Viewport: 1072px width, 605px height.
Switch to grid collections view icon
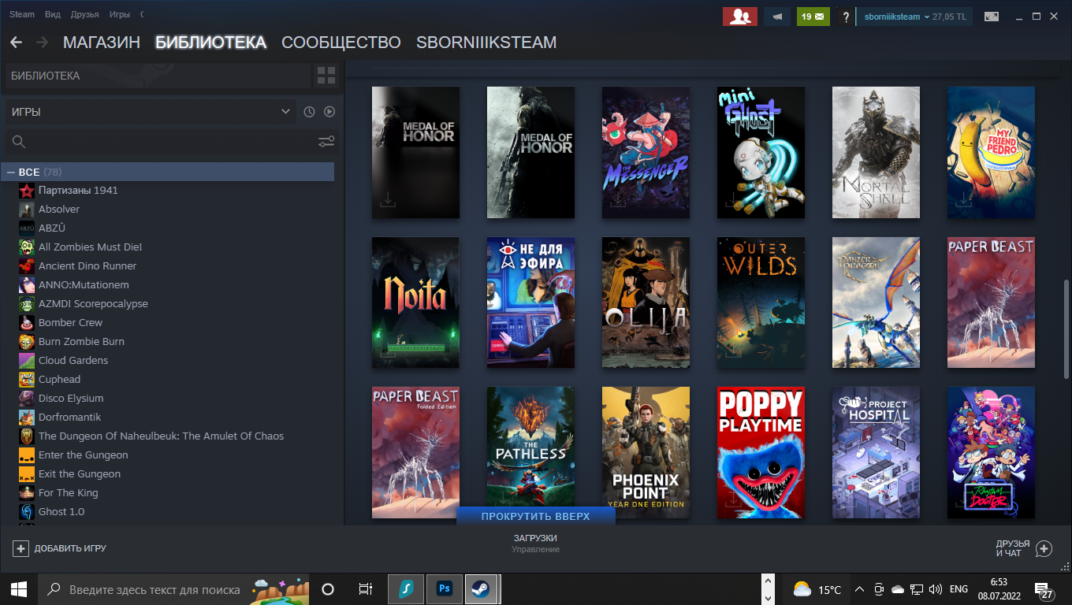[326, 76]
